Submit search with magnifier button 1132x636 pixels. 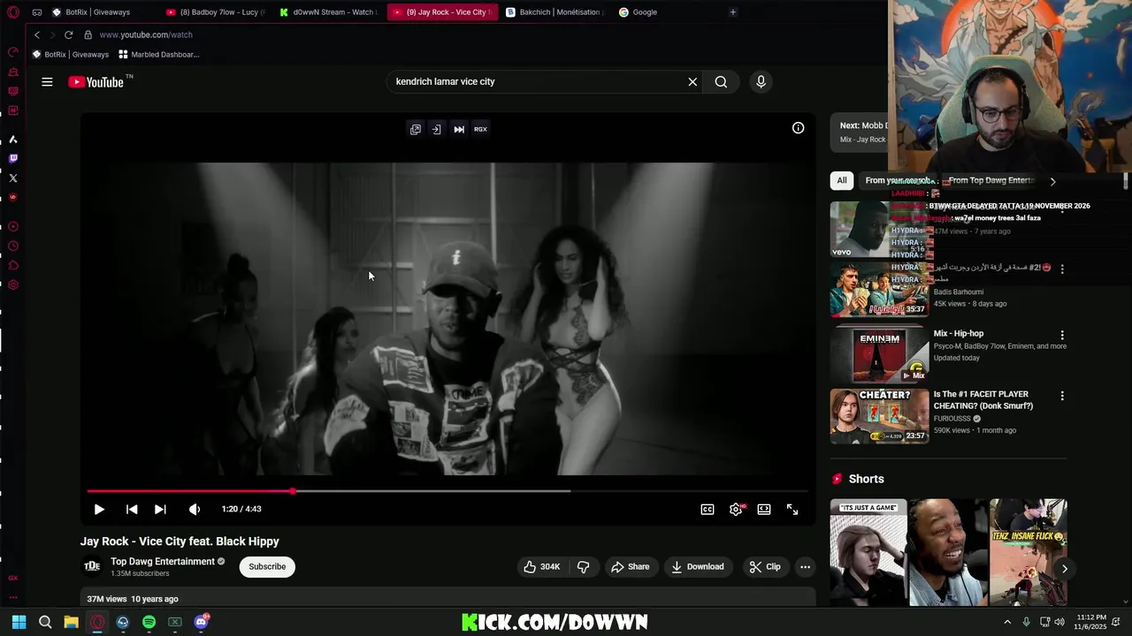click(x=721, y=82)
